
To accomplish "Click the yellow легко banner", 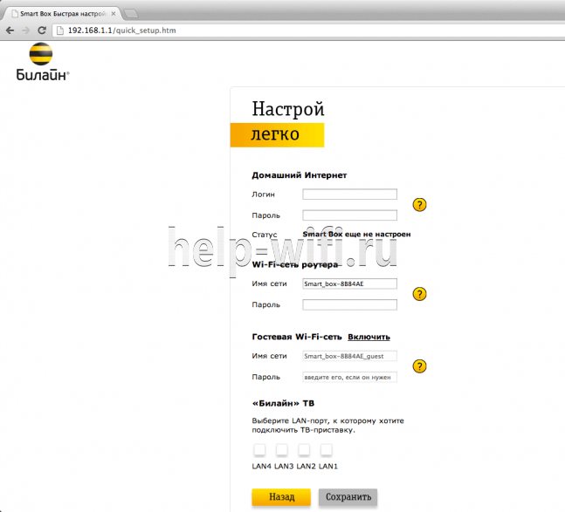I will (x=277, y=135).
